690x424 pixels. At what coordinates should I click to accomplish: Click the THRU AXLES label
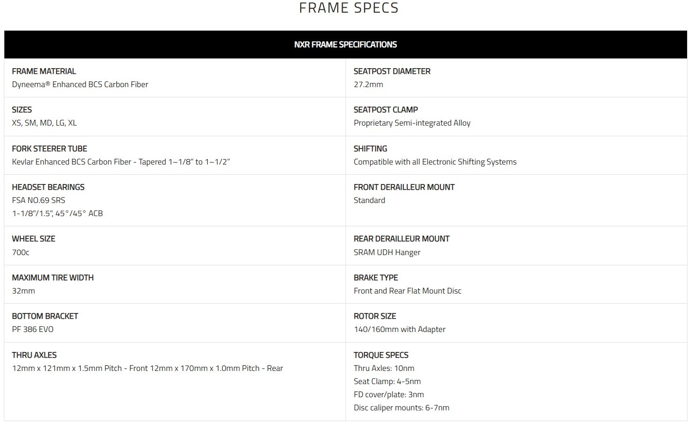pyautogui.click(x=34, y=355)
